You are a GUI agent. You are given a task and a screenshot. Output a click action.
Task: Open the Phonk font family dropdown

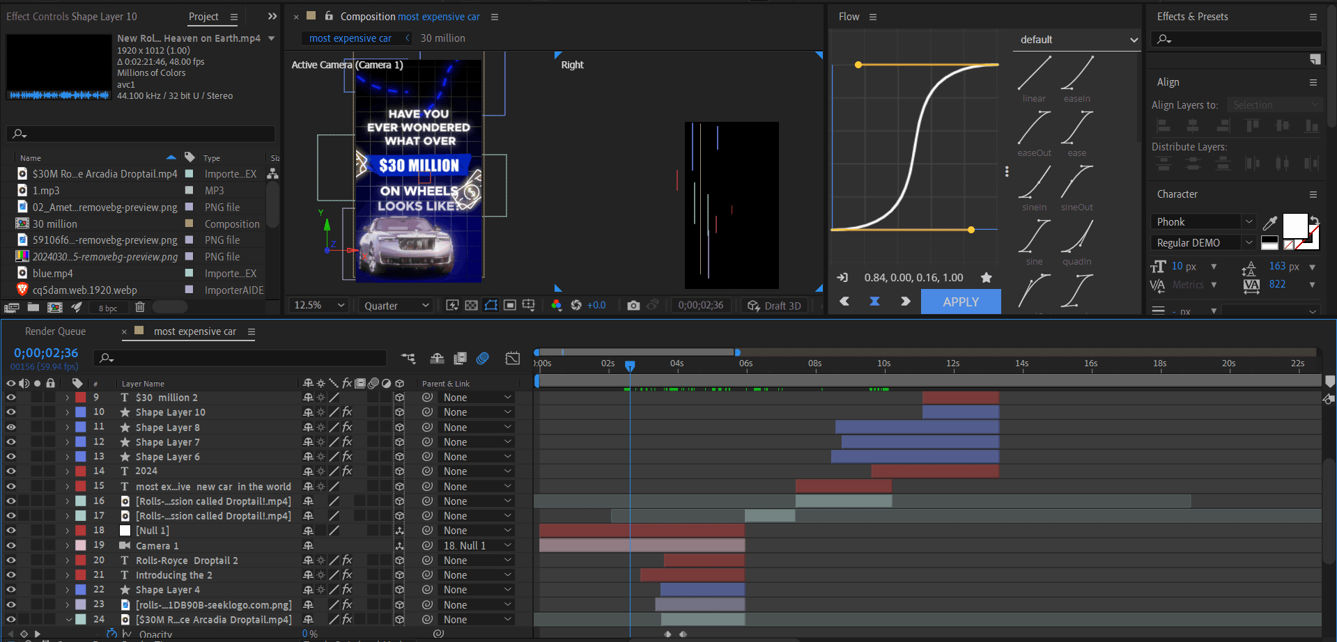[x=1203, y=222]
